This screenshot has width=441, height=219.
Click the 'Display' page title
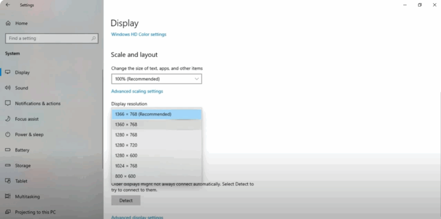124,23
